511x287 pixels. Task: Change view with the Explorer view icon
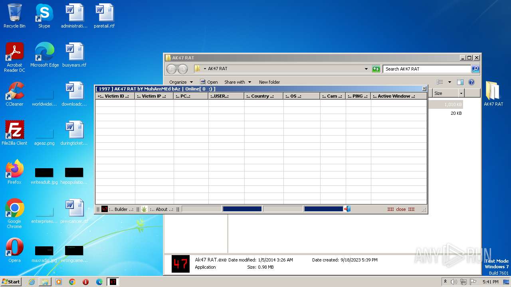440,82
